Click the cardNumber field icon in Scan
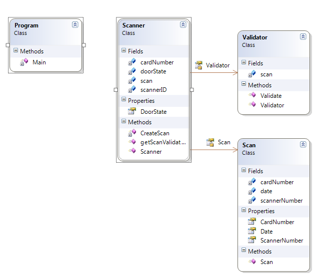The height and width of the screenshot is (277, 330). pyautogui.click(x=251, y=182)
